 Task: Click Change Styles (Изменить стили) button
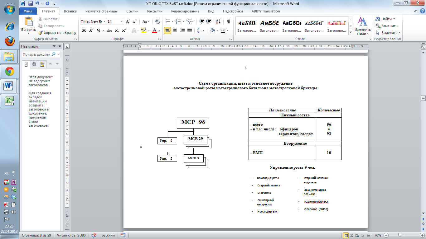pos(362,26)
